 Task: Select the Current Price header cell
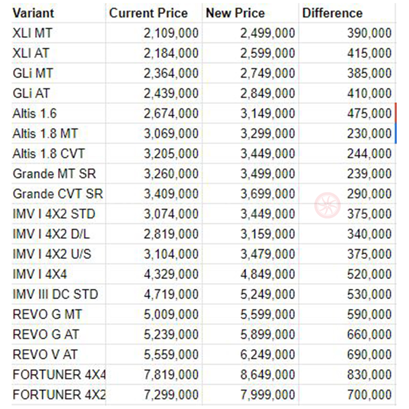[154, 13]
